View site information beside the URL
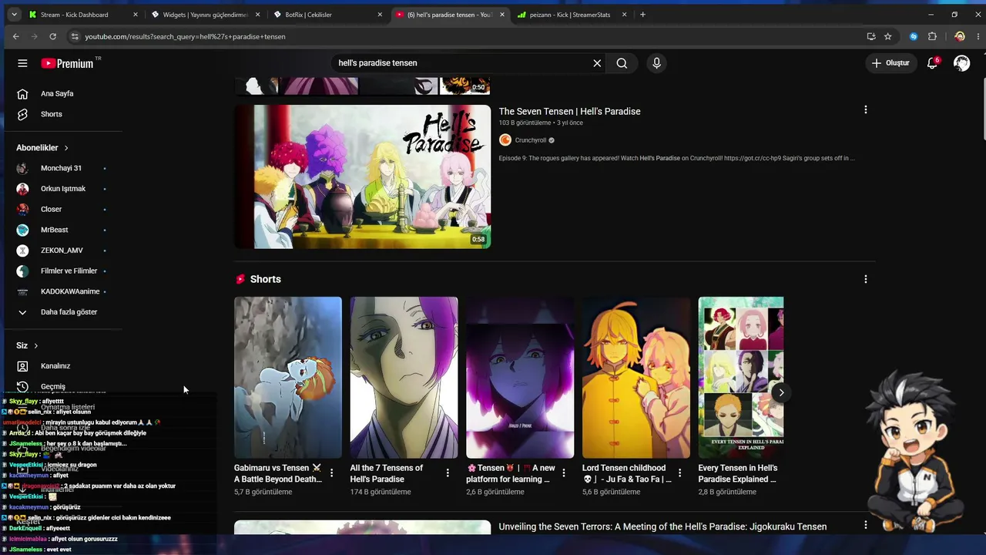The width and height of the screenshot is (986, 555). 75,36
